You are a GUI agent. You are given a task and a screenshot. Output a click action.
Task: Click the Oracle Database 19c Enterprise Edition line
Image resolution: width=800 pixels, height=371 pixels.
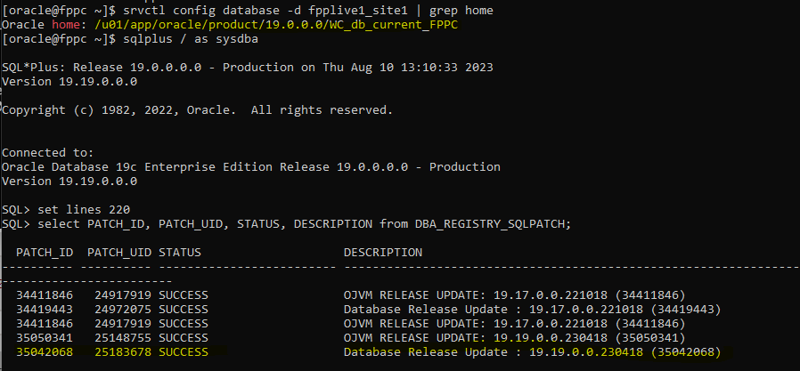(x=251, y=167)
